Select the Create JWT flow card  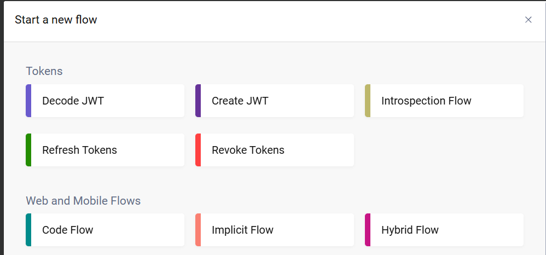pos(275,101)
